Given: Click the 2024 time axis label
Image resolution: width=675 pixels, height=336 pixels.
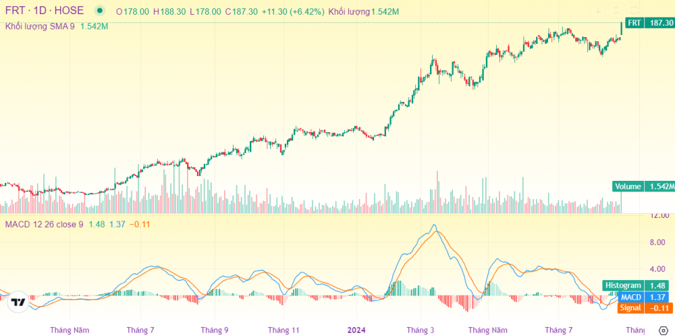Looking at the screenshot, I should tap(356, 331).
